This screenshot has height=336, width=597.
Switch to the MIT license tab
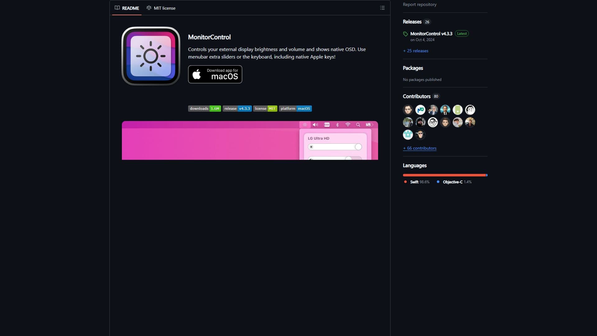click(161, 8)
